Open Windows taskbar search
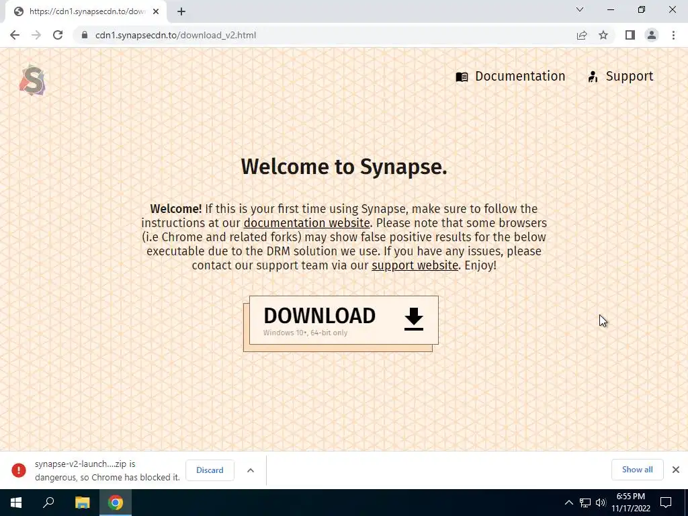 click(x=48, y=503)
